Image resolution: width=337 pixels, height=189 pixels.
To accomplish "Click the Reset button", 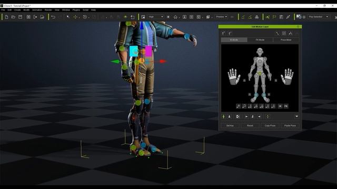I will coord(250,125).
